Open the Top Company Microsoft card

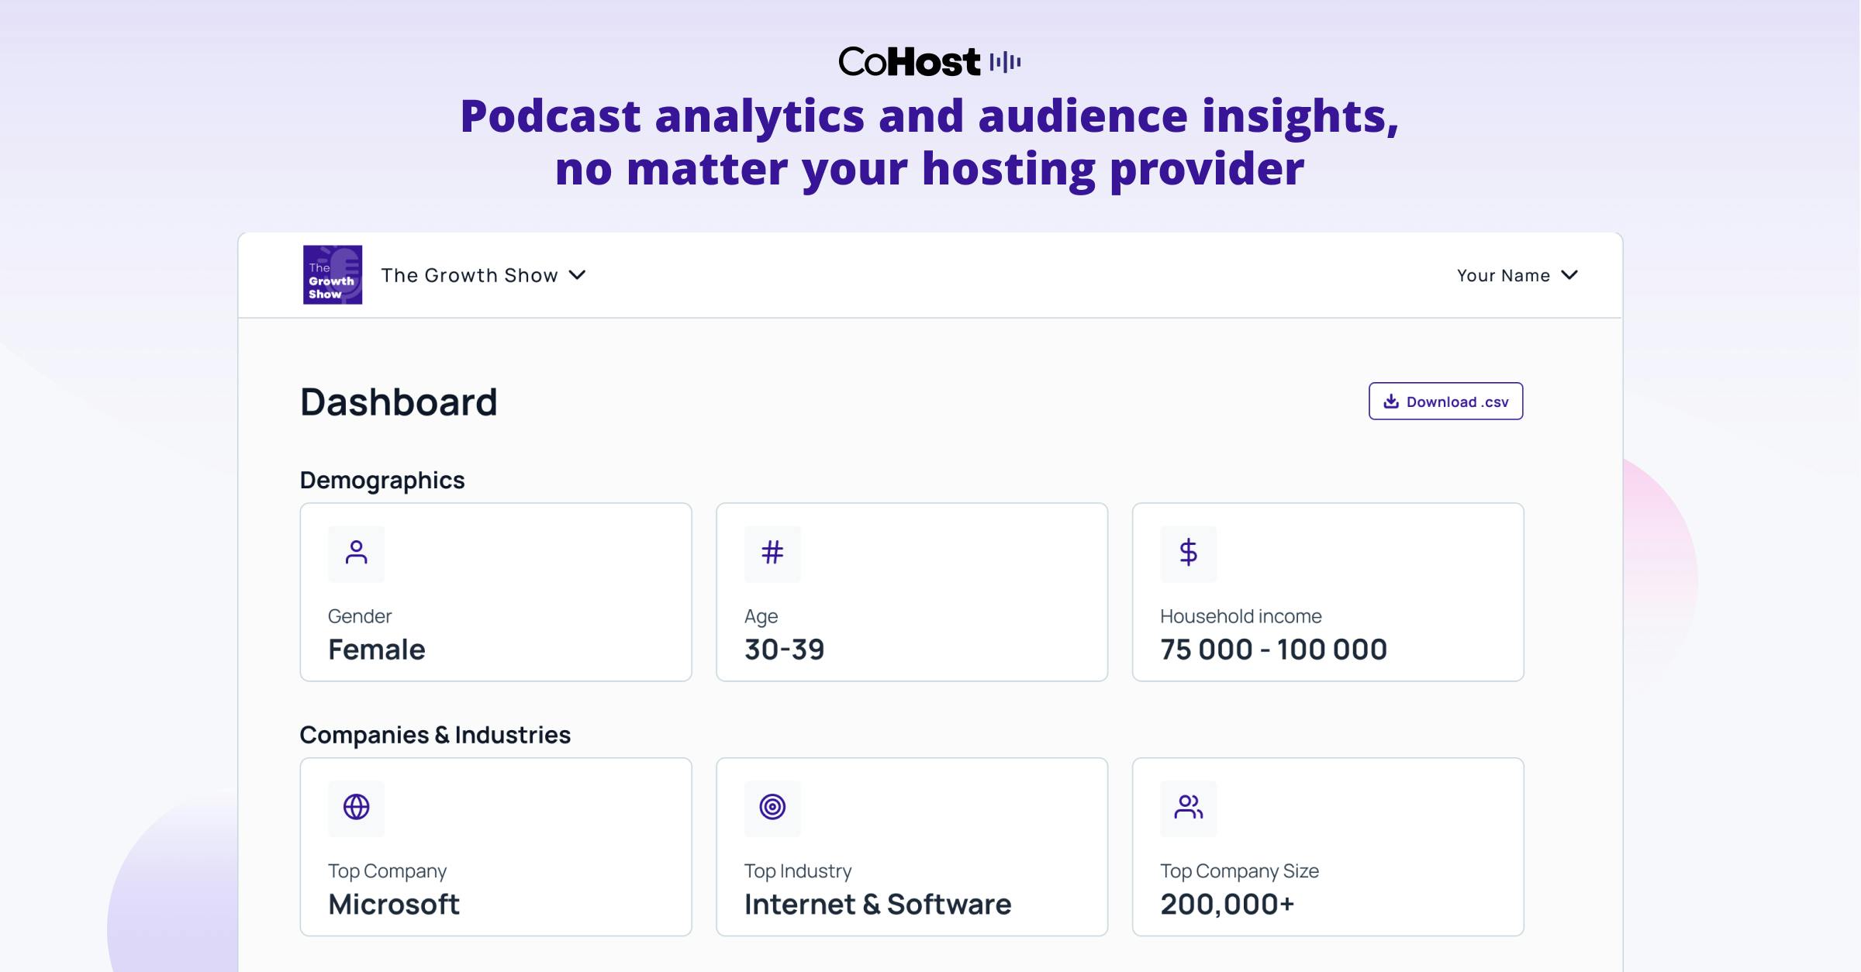[x=495, y=846]
